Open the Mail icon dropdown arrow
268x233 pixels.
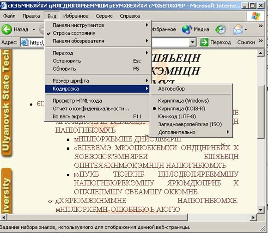246,30
